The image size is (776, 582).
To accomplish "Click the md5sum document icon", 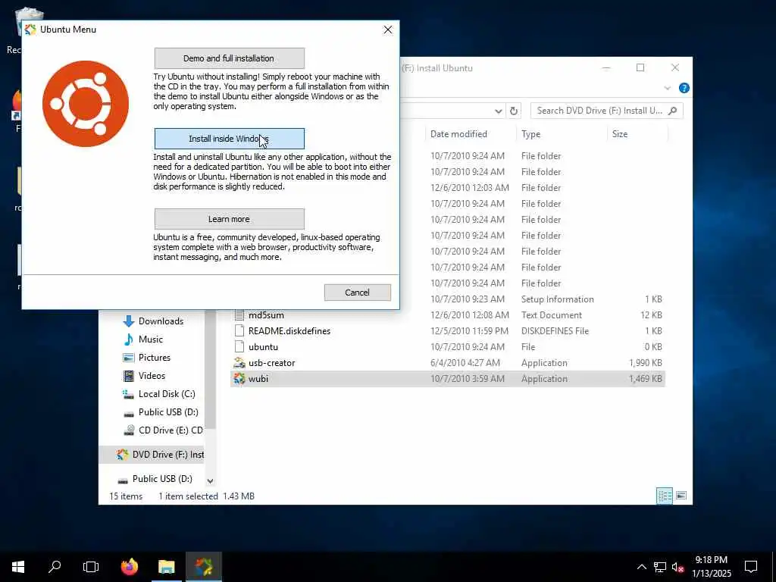I will point(239,315).
